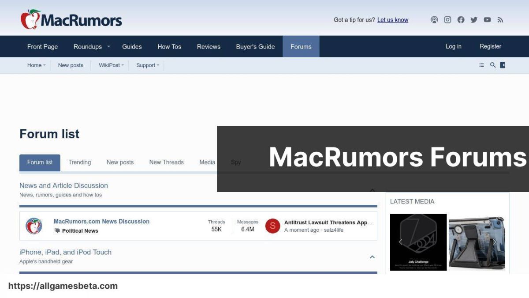Open the tablet stand media thumbnail

tap(477, 242)
